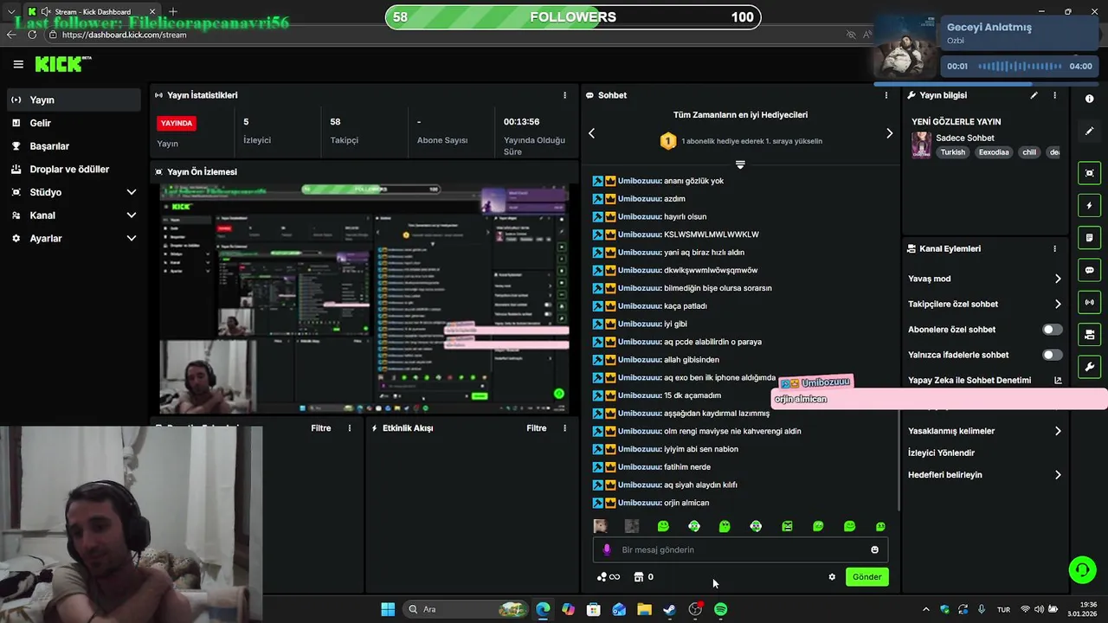Open the Gelir sidebar item
The image size is (1108, 623).
click(72, 123)
